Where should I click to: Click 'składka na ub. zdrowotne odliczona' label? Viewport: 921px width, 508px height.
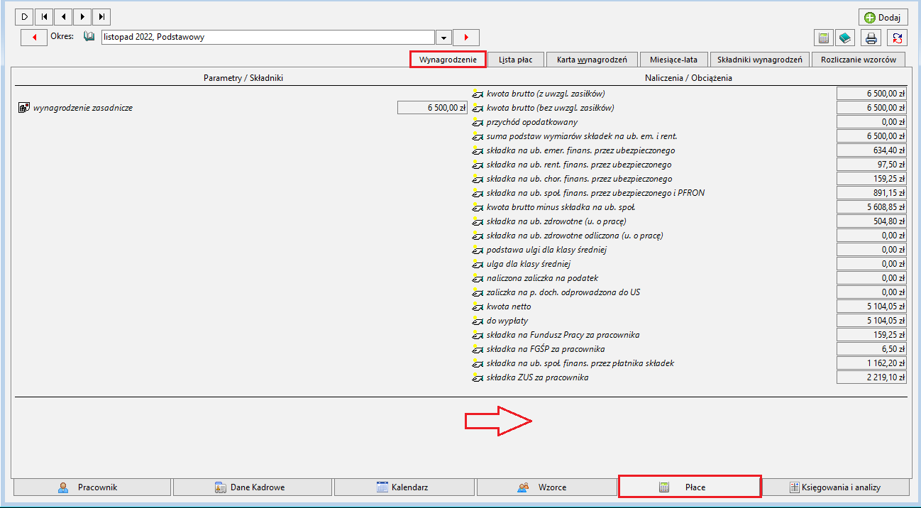[575, 236]
